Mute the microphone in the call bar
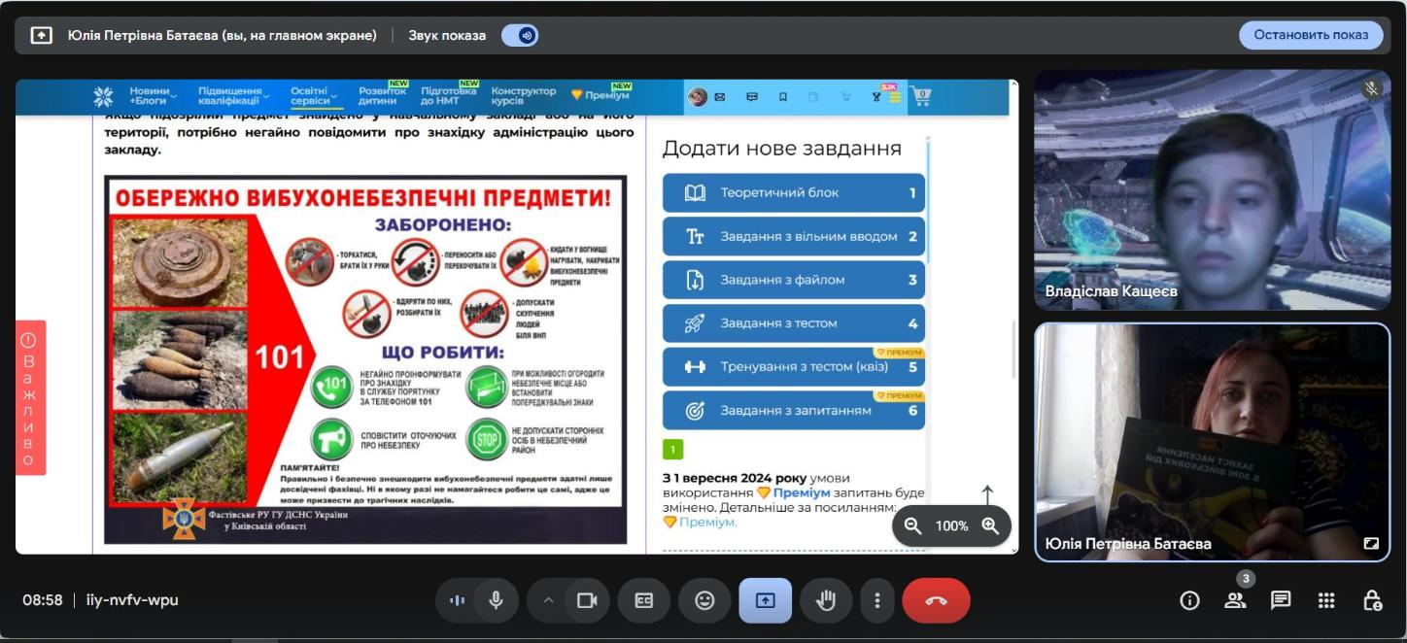 tap(496, 600)
